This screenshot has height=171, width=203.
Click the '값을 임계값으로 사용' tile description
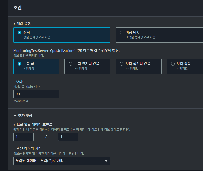coord(37,37)
